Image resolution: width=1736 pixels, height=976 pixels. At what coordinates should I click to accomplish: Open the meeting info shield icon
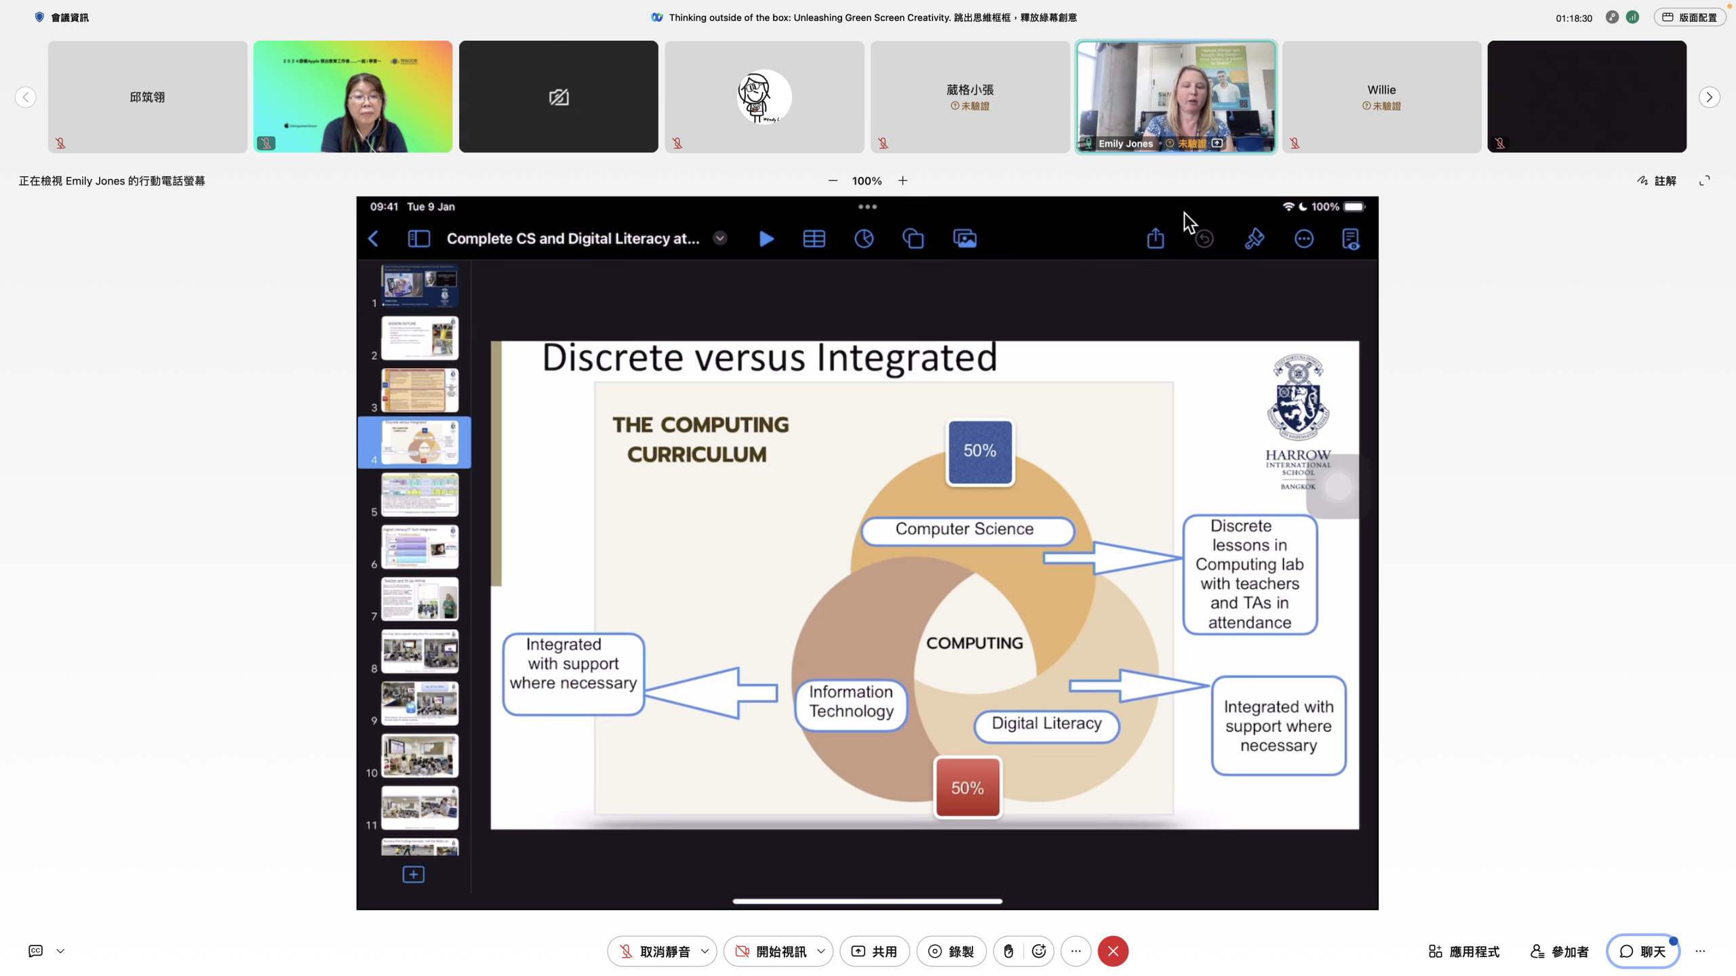(39, 17)
